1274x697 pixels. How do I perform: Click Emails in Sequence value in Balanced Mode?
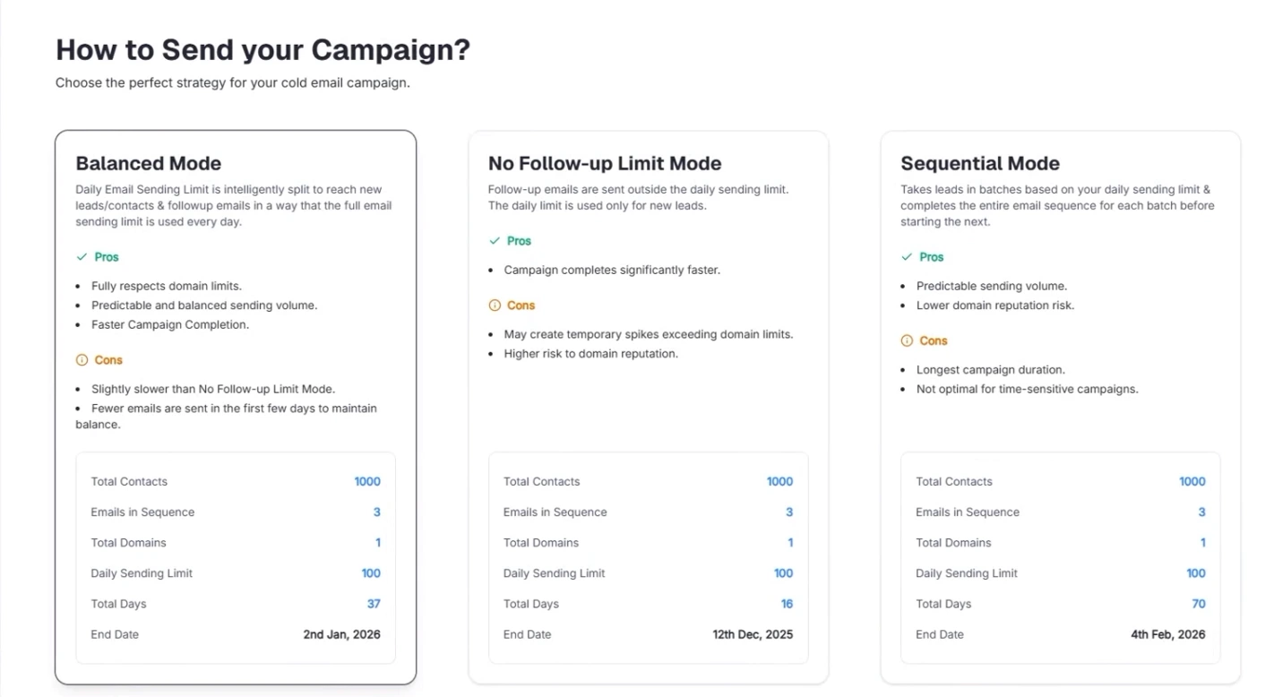[377, 512]
